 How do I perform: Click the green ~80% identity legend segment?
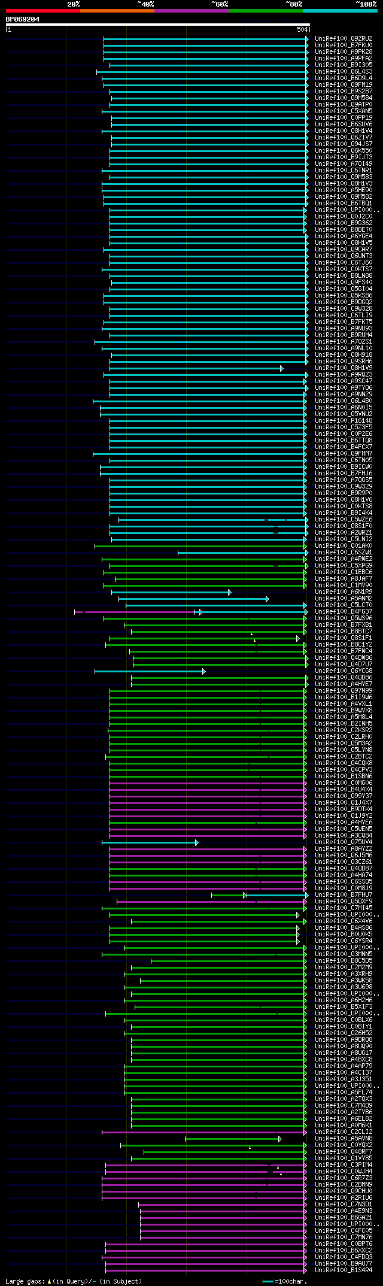(266, 11)
